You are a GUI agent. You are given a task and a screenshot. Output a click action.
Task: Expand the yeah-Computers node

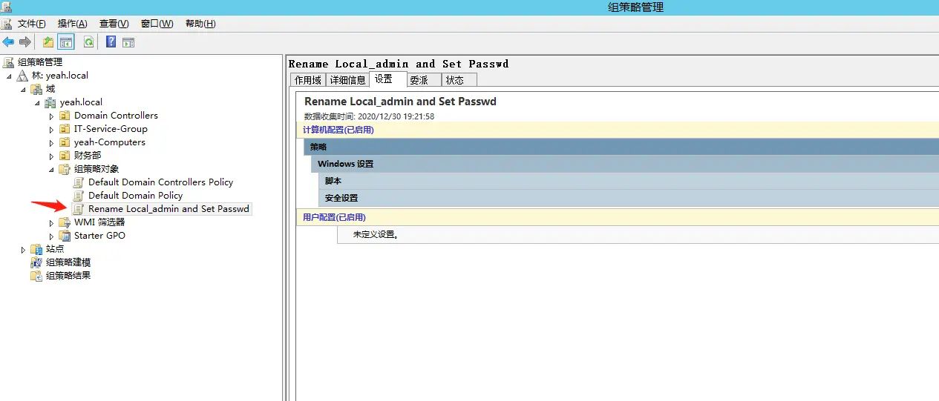[52, 143]
